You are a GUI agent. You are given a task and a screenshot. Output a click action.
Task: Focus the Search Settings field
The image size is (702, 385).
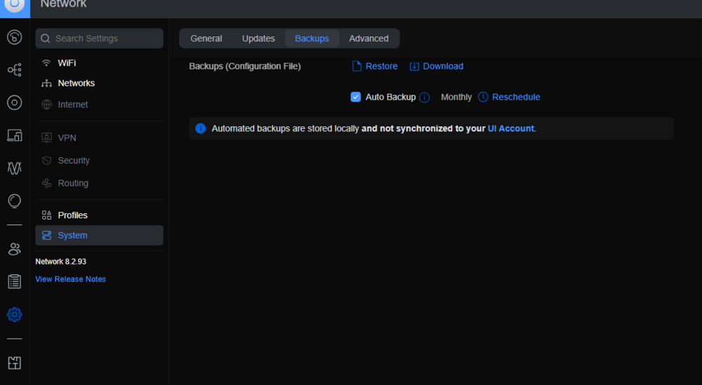[100, 39]
